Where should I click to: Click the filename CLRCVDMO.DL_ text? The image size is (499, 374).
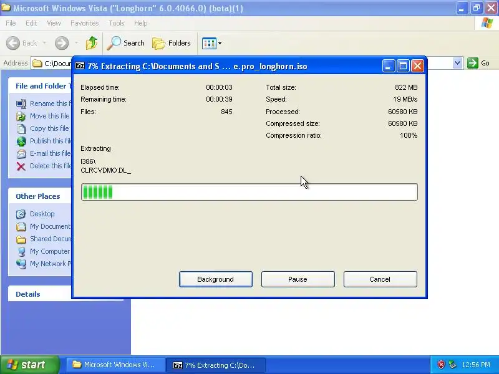point(105,170)
